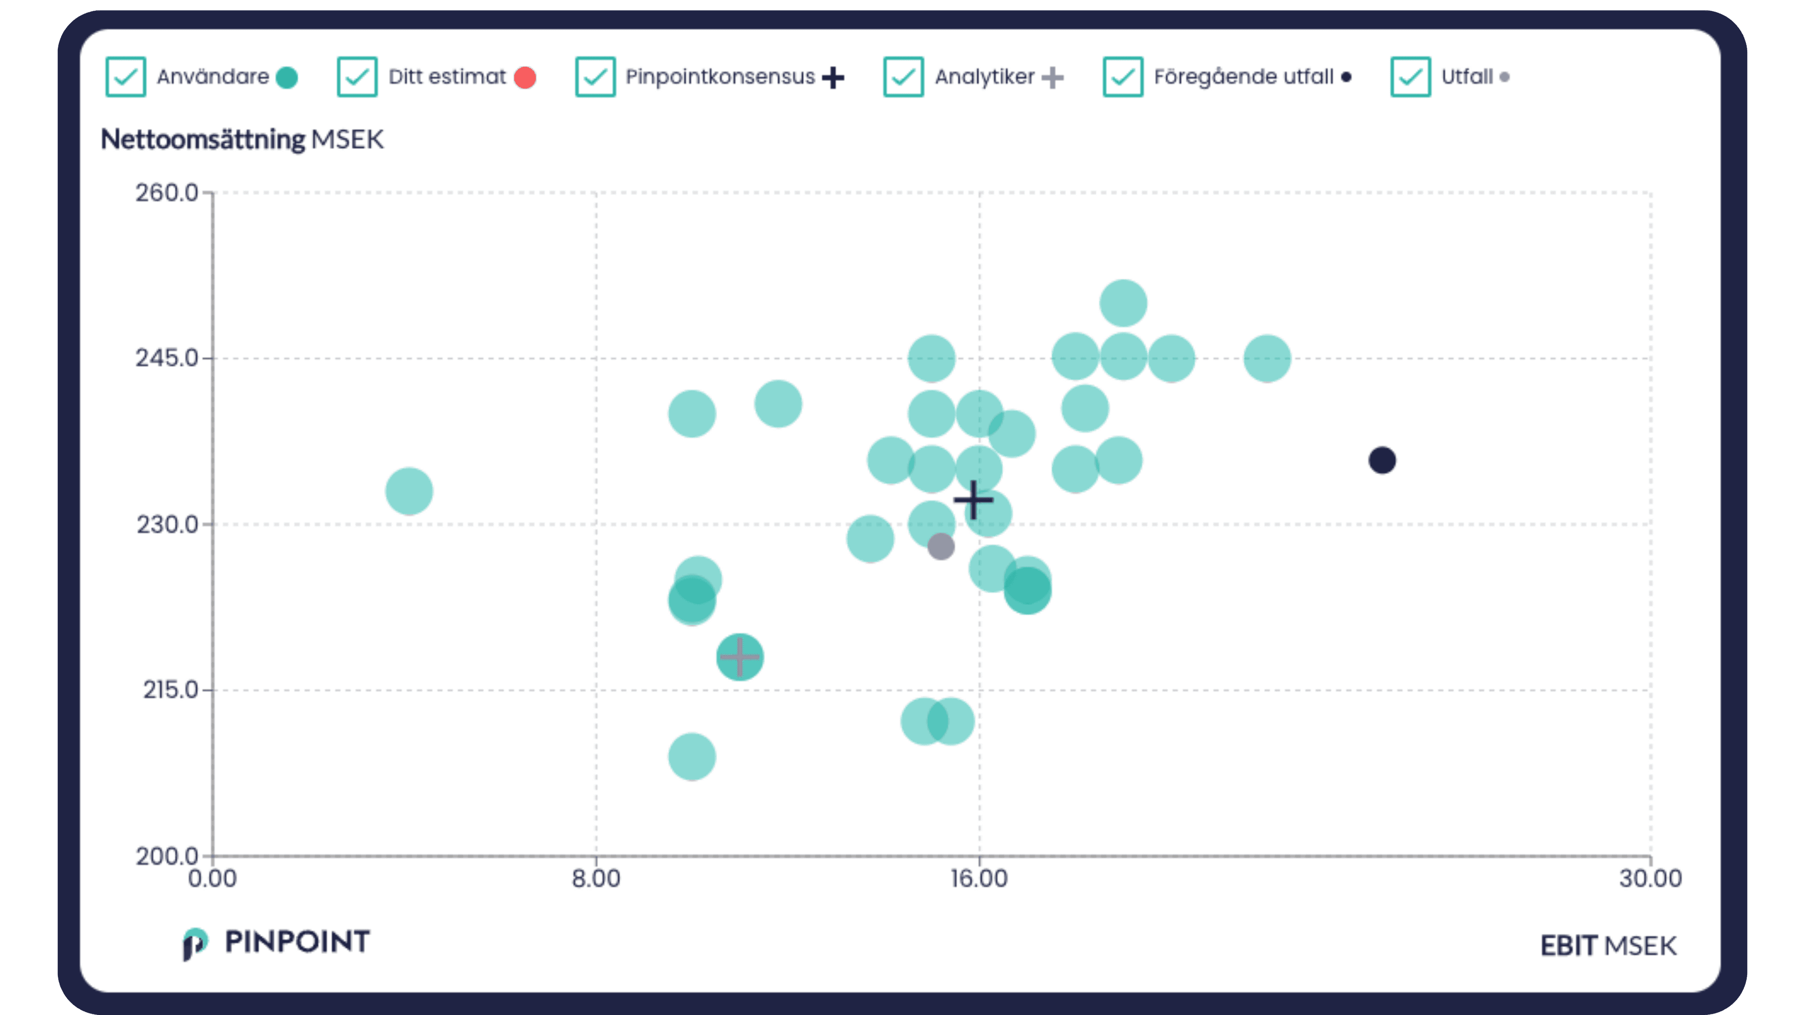
Task: Click the Utfall legend label
Action: [x=1467, y=76]
